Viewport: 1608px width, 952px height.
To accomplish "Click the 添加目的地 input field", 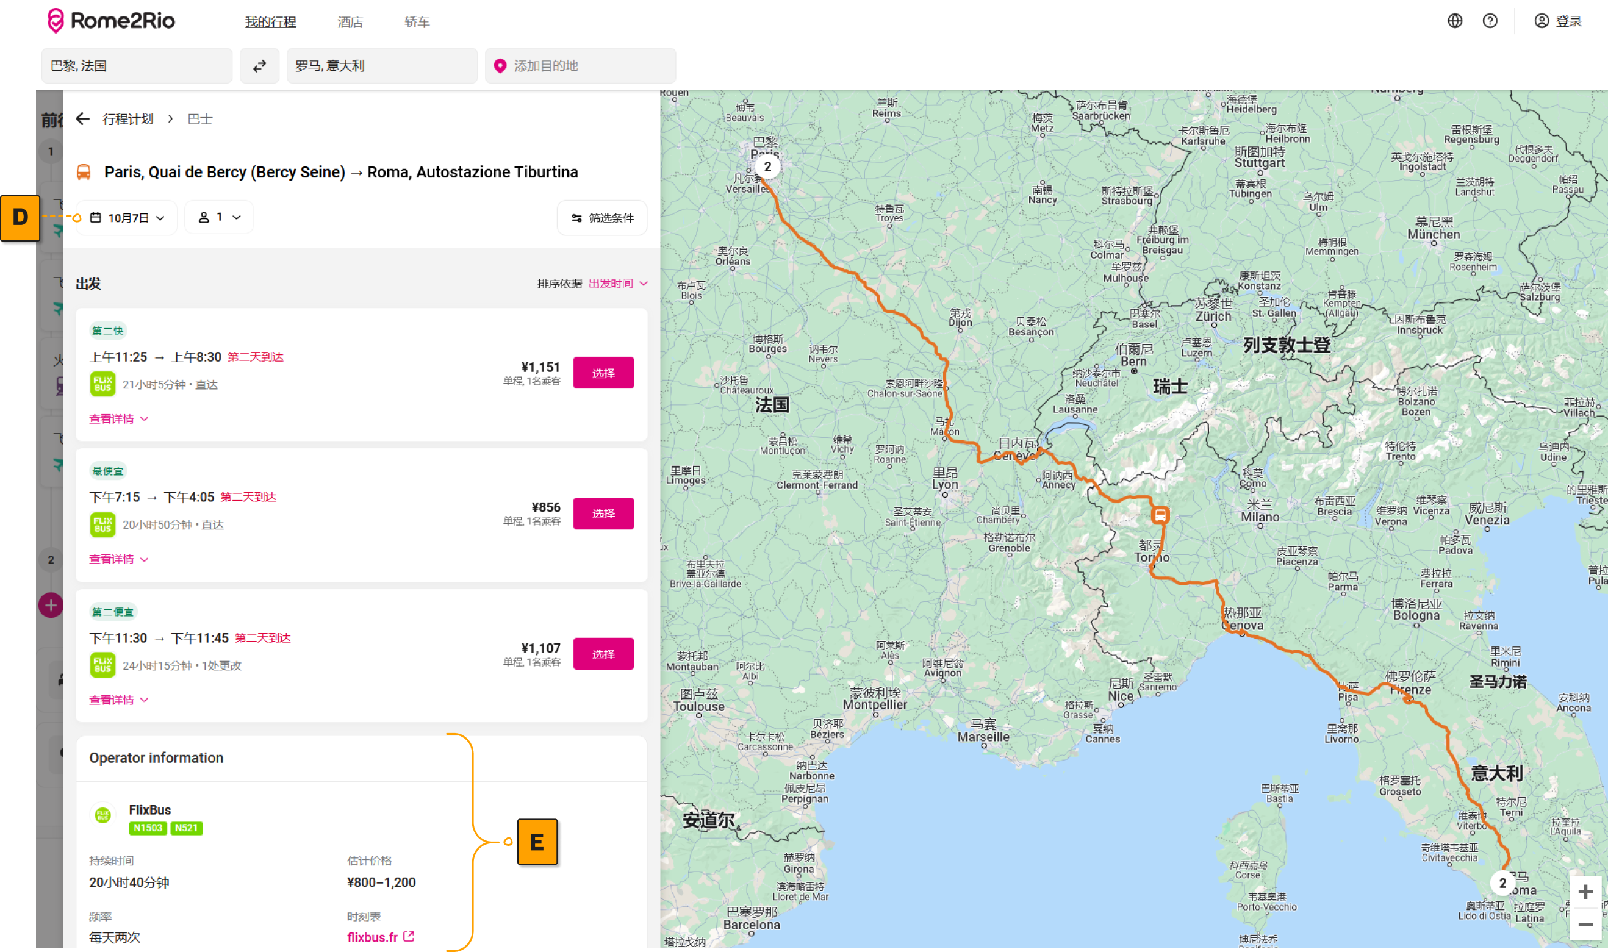I will 581,66.
